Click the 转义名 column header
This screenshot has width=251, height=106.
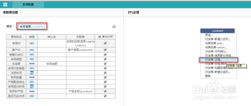(x=52, y=37)
